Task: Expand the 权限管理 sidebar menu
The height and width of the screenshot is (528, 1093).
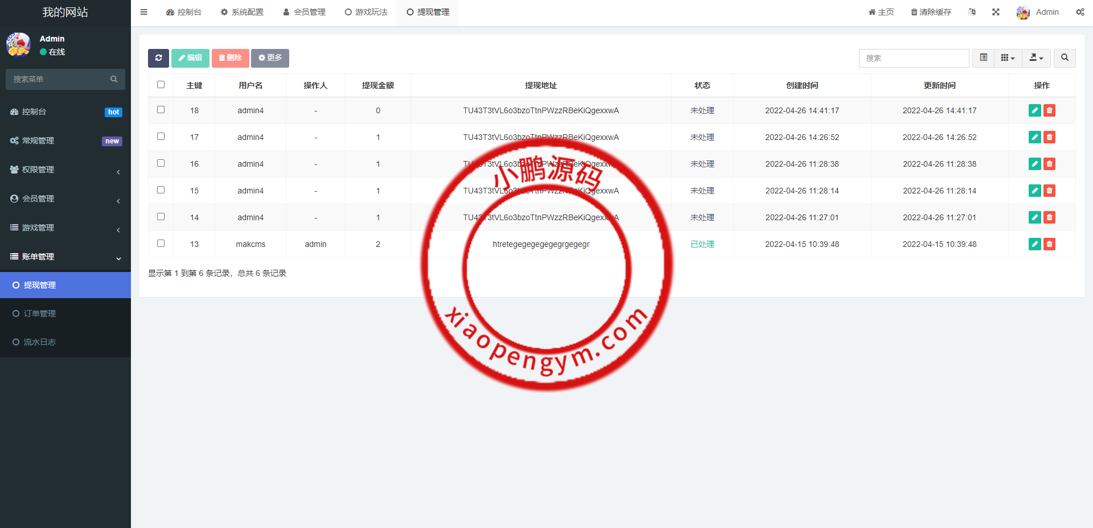Action: 65,170
